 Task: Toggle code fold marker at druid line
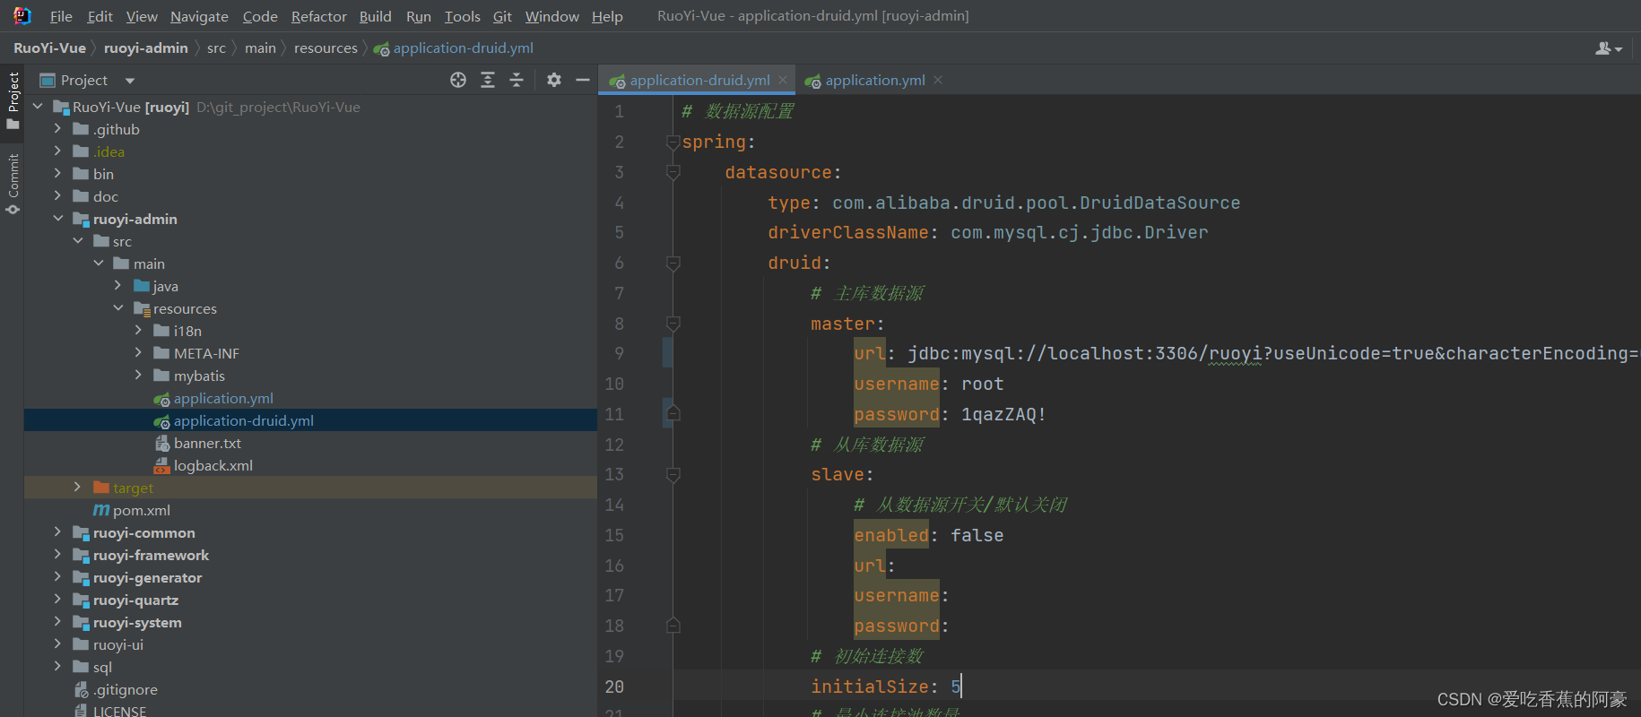tap(673, 263)
